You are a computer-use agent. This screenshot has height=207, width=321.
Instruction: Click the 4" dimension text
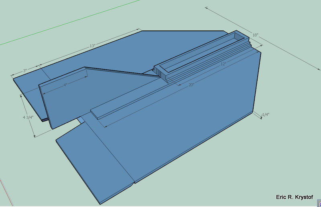(65, 84)
